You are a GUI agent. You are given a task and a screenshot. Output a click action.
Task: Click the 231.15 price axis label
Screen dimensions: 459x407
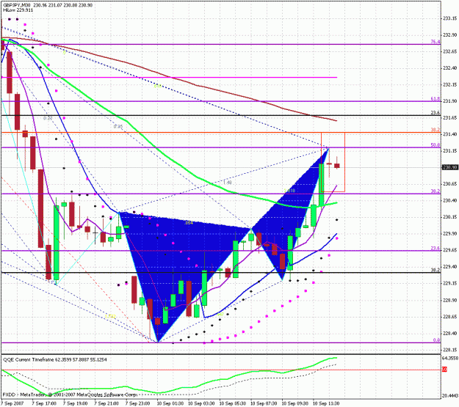450,150
